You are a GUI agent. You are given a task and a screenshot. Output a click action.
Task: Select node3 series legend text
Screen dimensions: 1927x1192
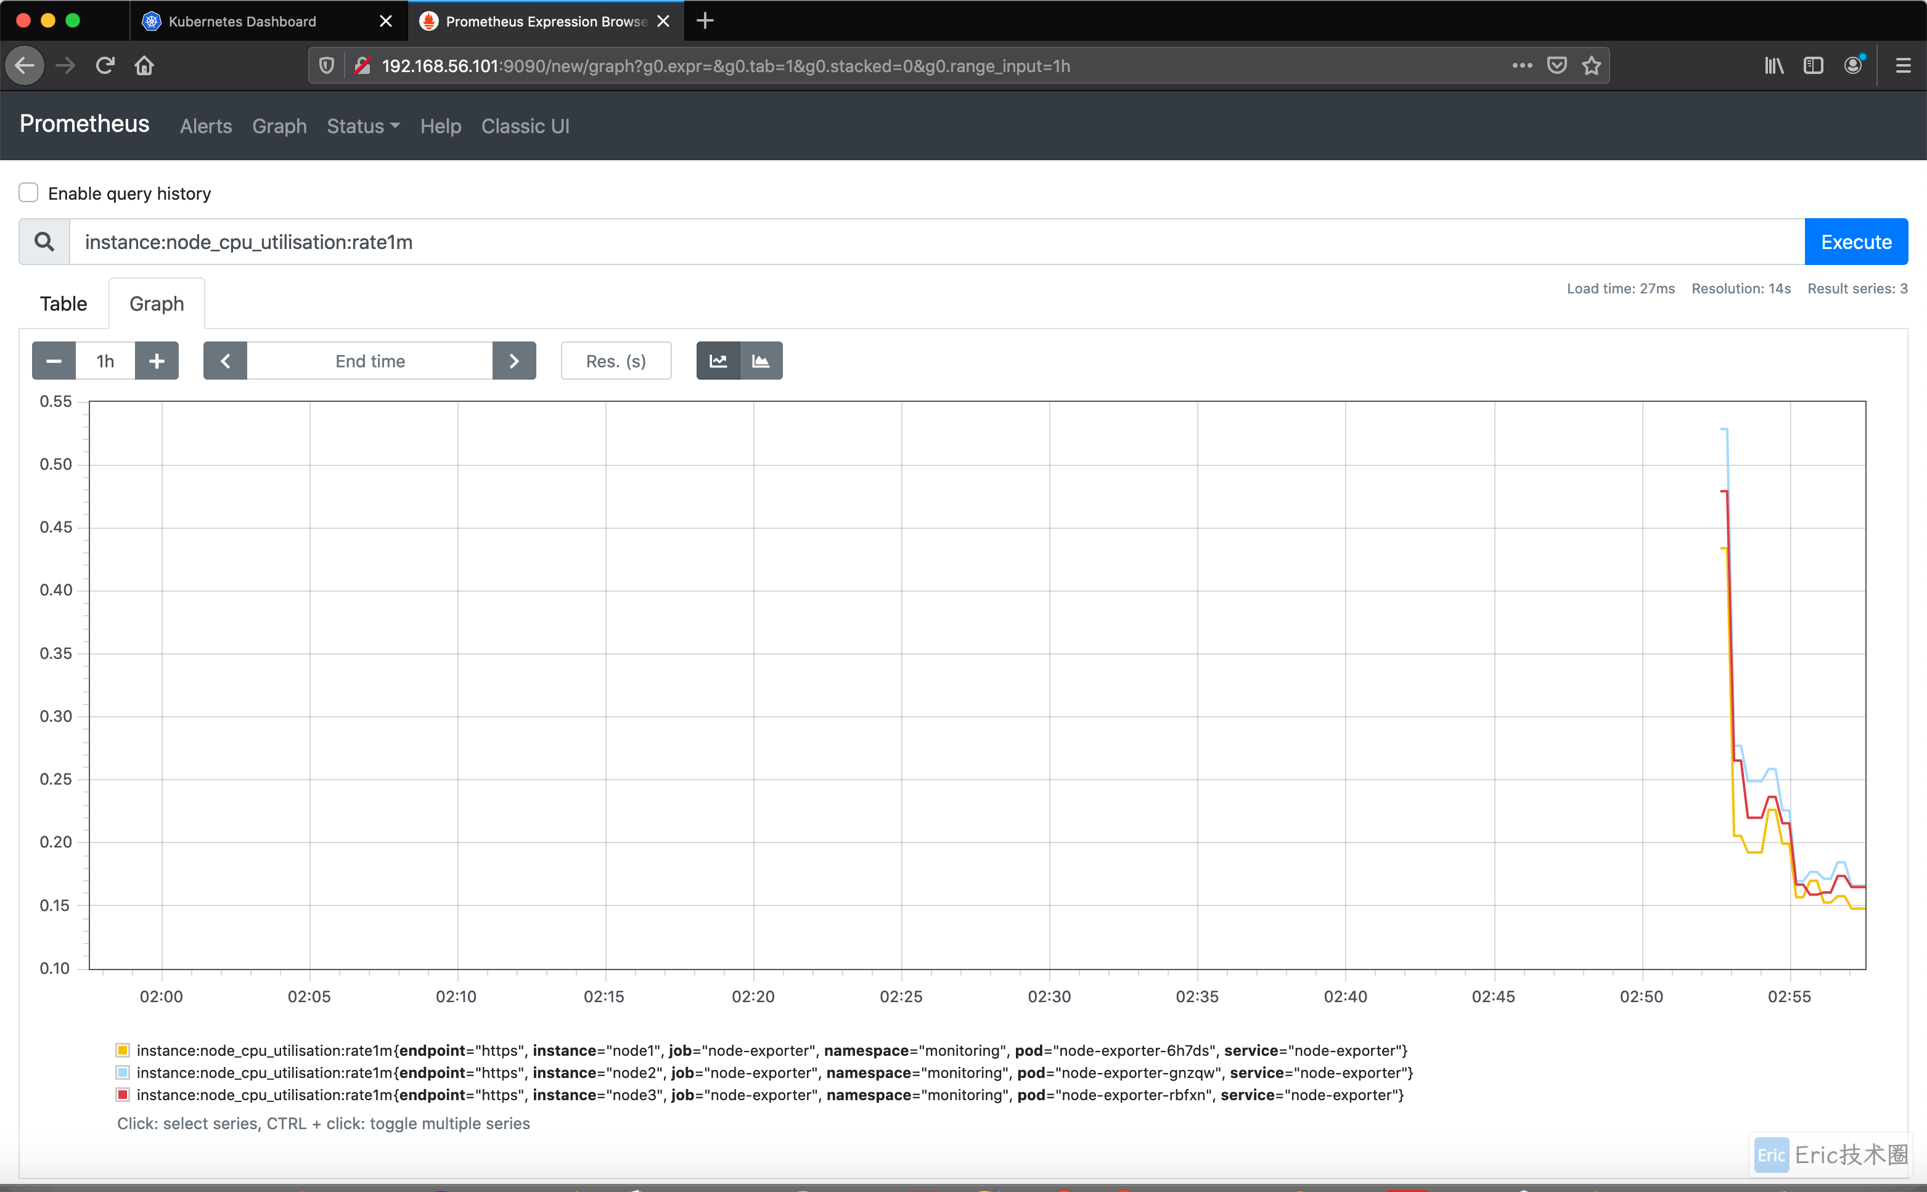pyautogui.click(x=771, y=1094)
